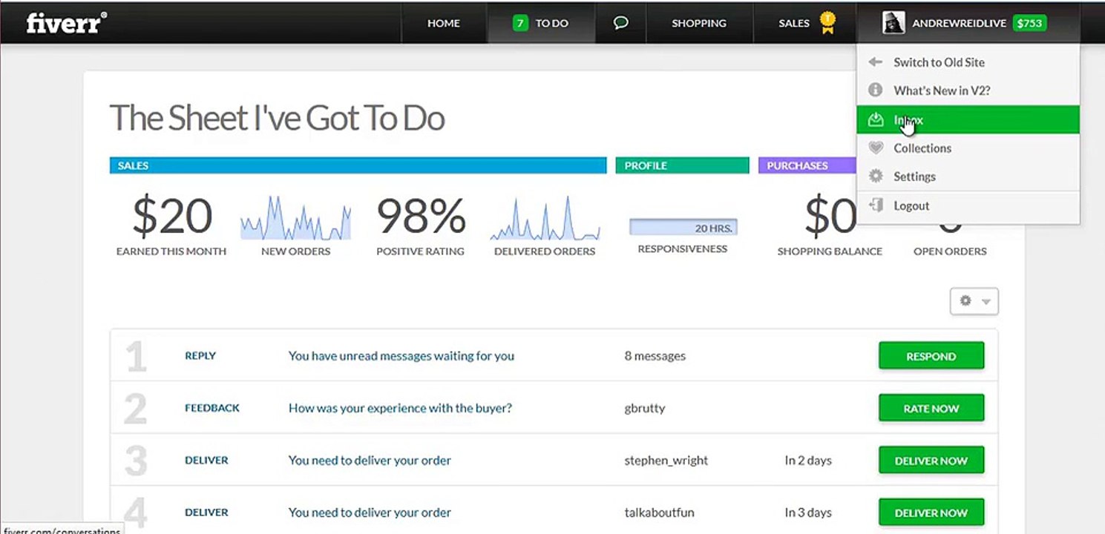Open the Shopping nav item
This screenshot has width=1105, height=534.
pyautogui.click(x=699, y=23)
